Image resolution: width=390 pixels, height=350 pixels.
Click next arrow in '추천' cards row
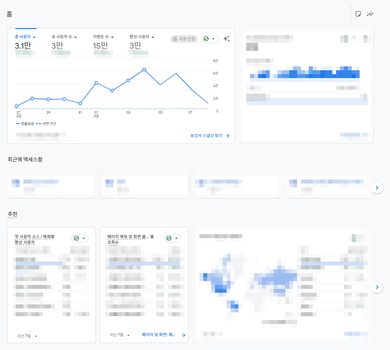[377, 287]
